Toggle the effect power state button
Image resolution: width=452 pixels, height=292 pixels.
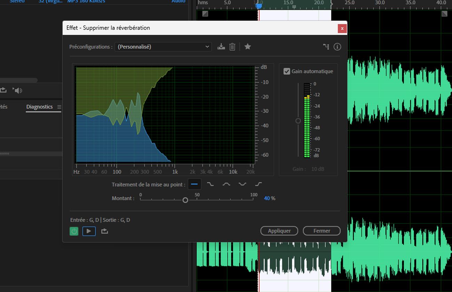point(74,231)
